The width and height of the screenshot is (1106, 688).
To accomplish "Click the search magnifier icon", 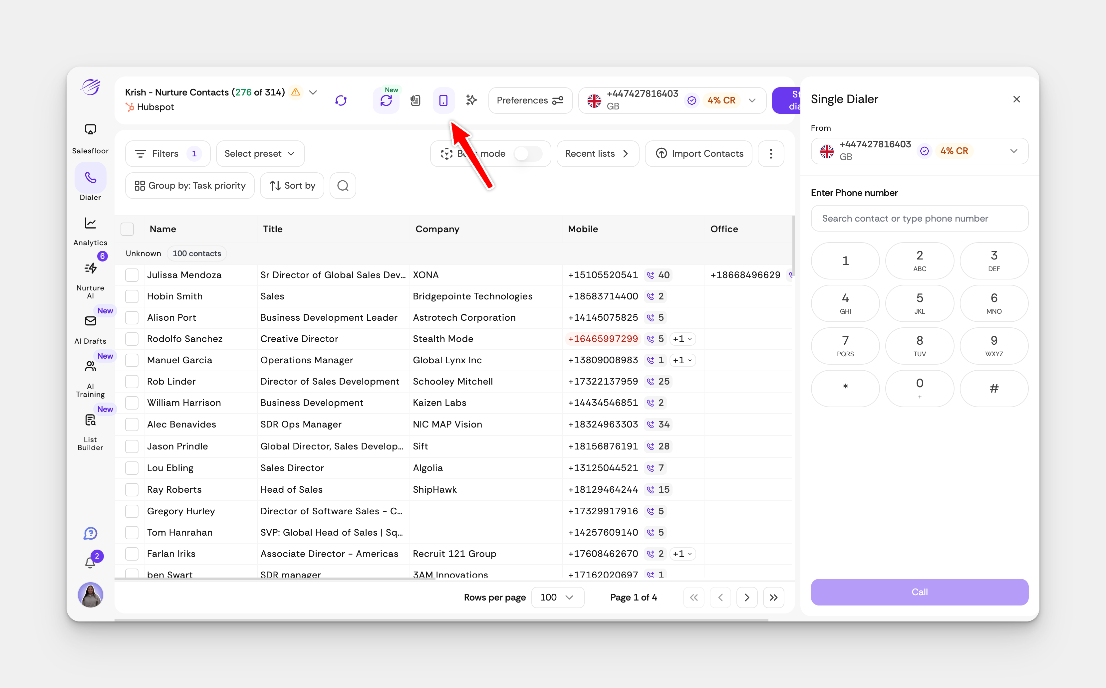I will point(343,186).
